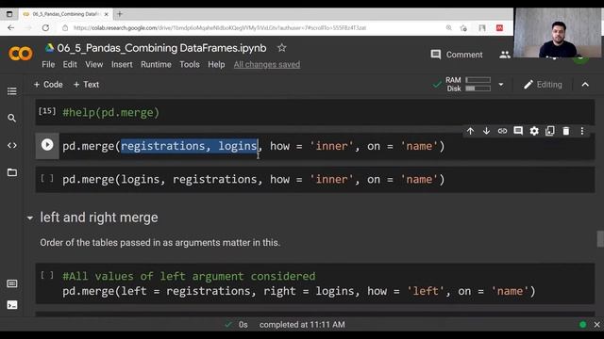Click the All changes saved link
604x339 pixels.
[x=267, y=65]
